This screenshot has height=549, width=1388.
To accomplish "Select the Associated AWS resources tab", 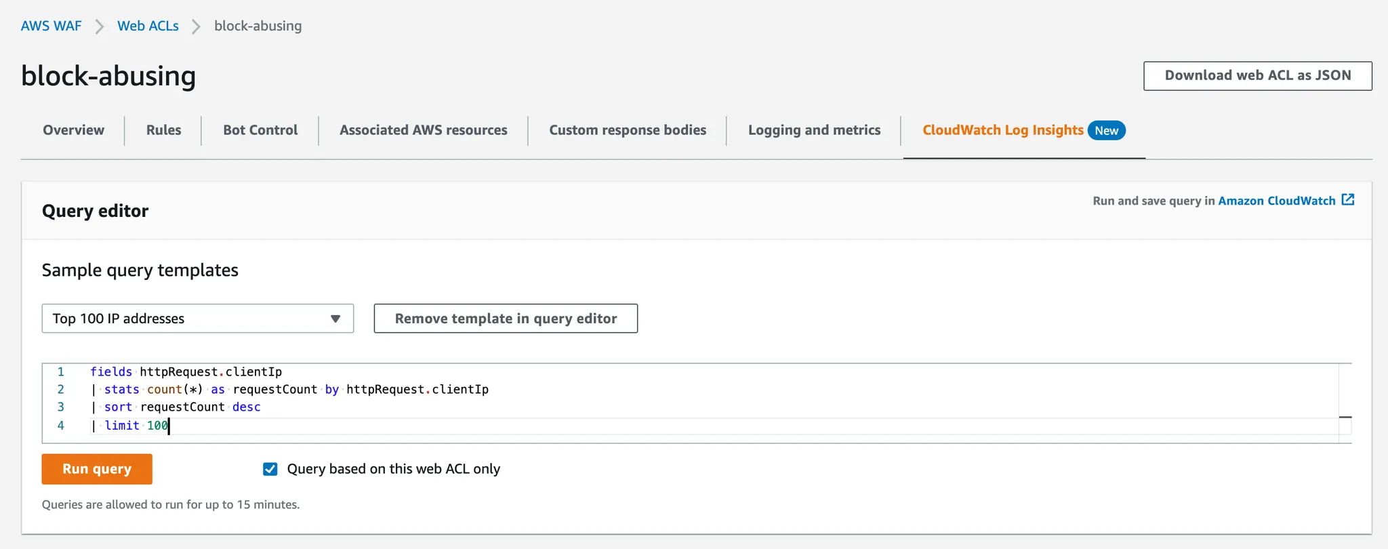I will coord(423,130).
